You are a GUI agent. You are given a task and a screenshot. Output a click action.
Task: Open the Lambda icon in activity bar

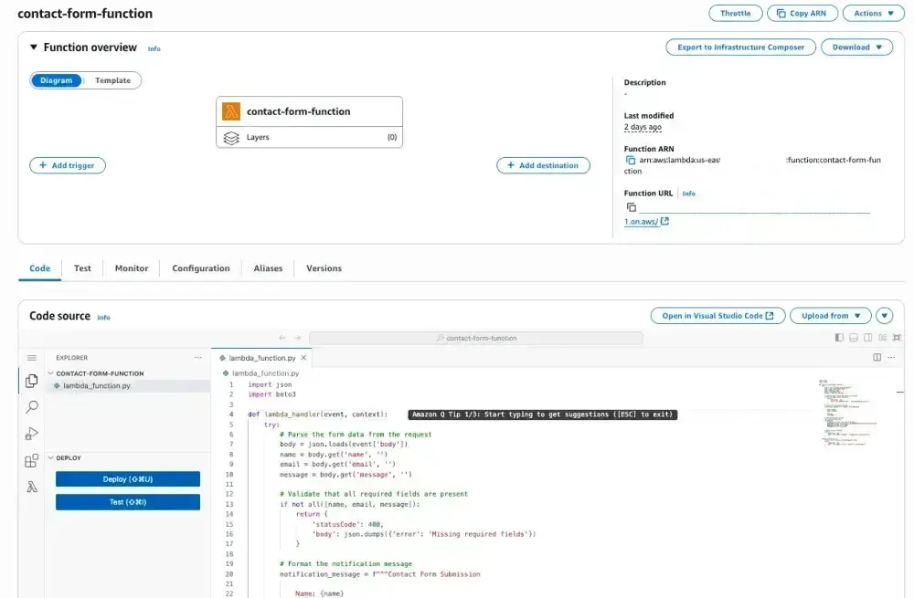(32, 487)
